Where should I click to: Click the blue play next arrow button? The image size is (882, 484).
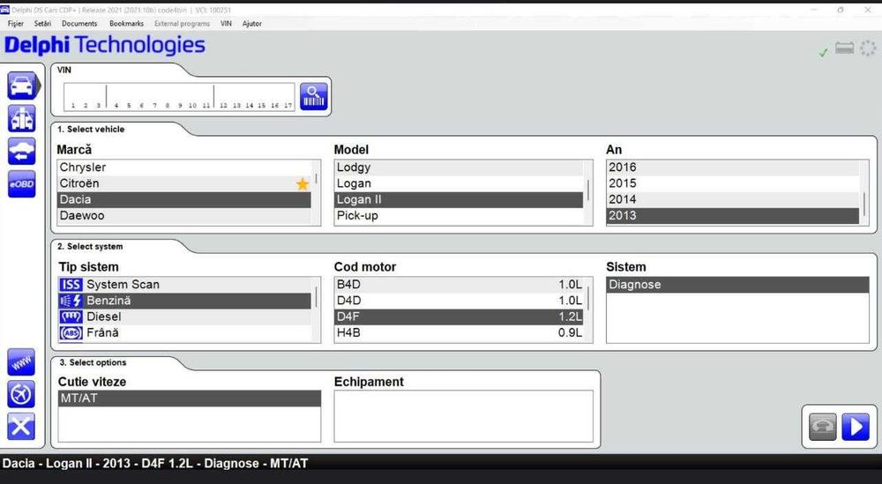pos(855,427)
